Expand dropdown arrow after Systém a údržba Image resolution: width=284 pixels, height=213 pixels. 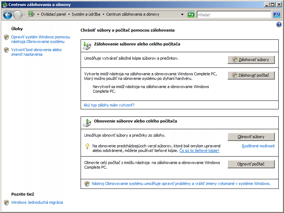click(x=103, y=14)
